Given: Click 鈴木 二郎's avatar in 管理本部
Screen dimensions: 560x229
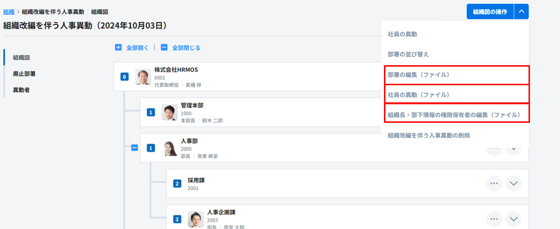Looking at the screenshot, I should [x=169, y=112].
